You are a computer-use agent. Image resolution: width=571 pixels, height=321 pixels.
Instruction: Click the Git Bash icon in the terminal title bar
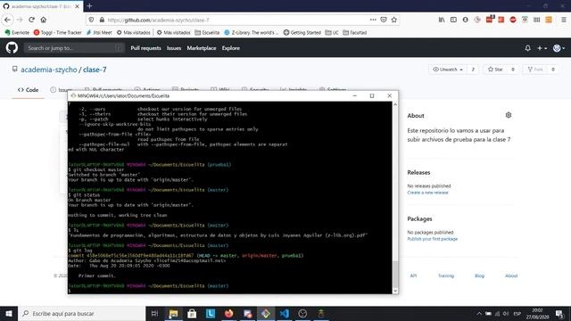click(x=73, y=95)
